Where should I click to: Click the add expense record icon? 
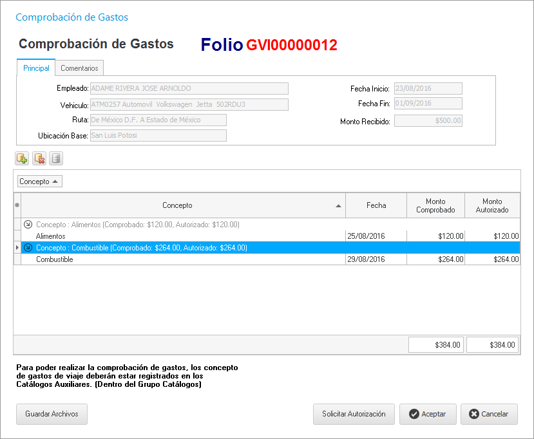pyautogui.click(x=22, y=158)
